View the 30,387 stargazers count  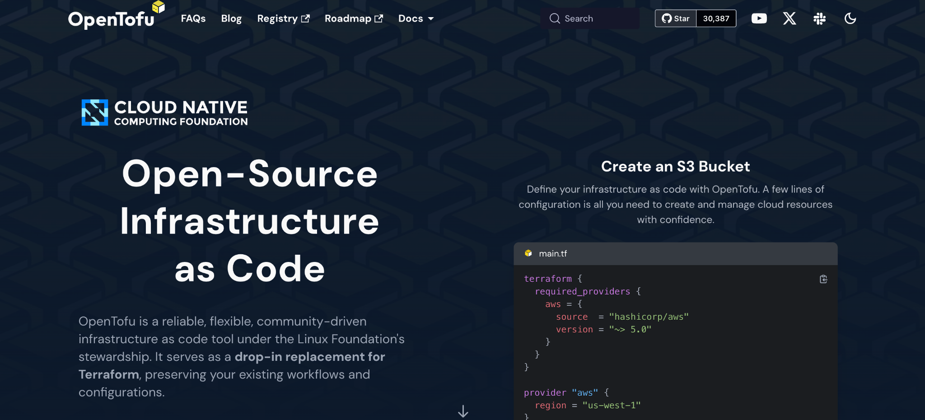(716, 19)
